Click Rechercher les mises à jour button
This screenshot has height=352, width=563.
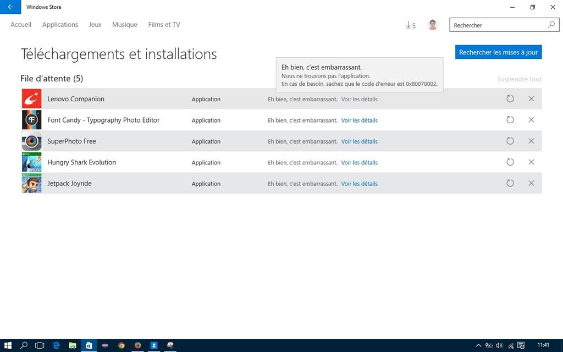click(x=498, y=52)
